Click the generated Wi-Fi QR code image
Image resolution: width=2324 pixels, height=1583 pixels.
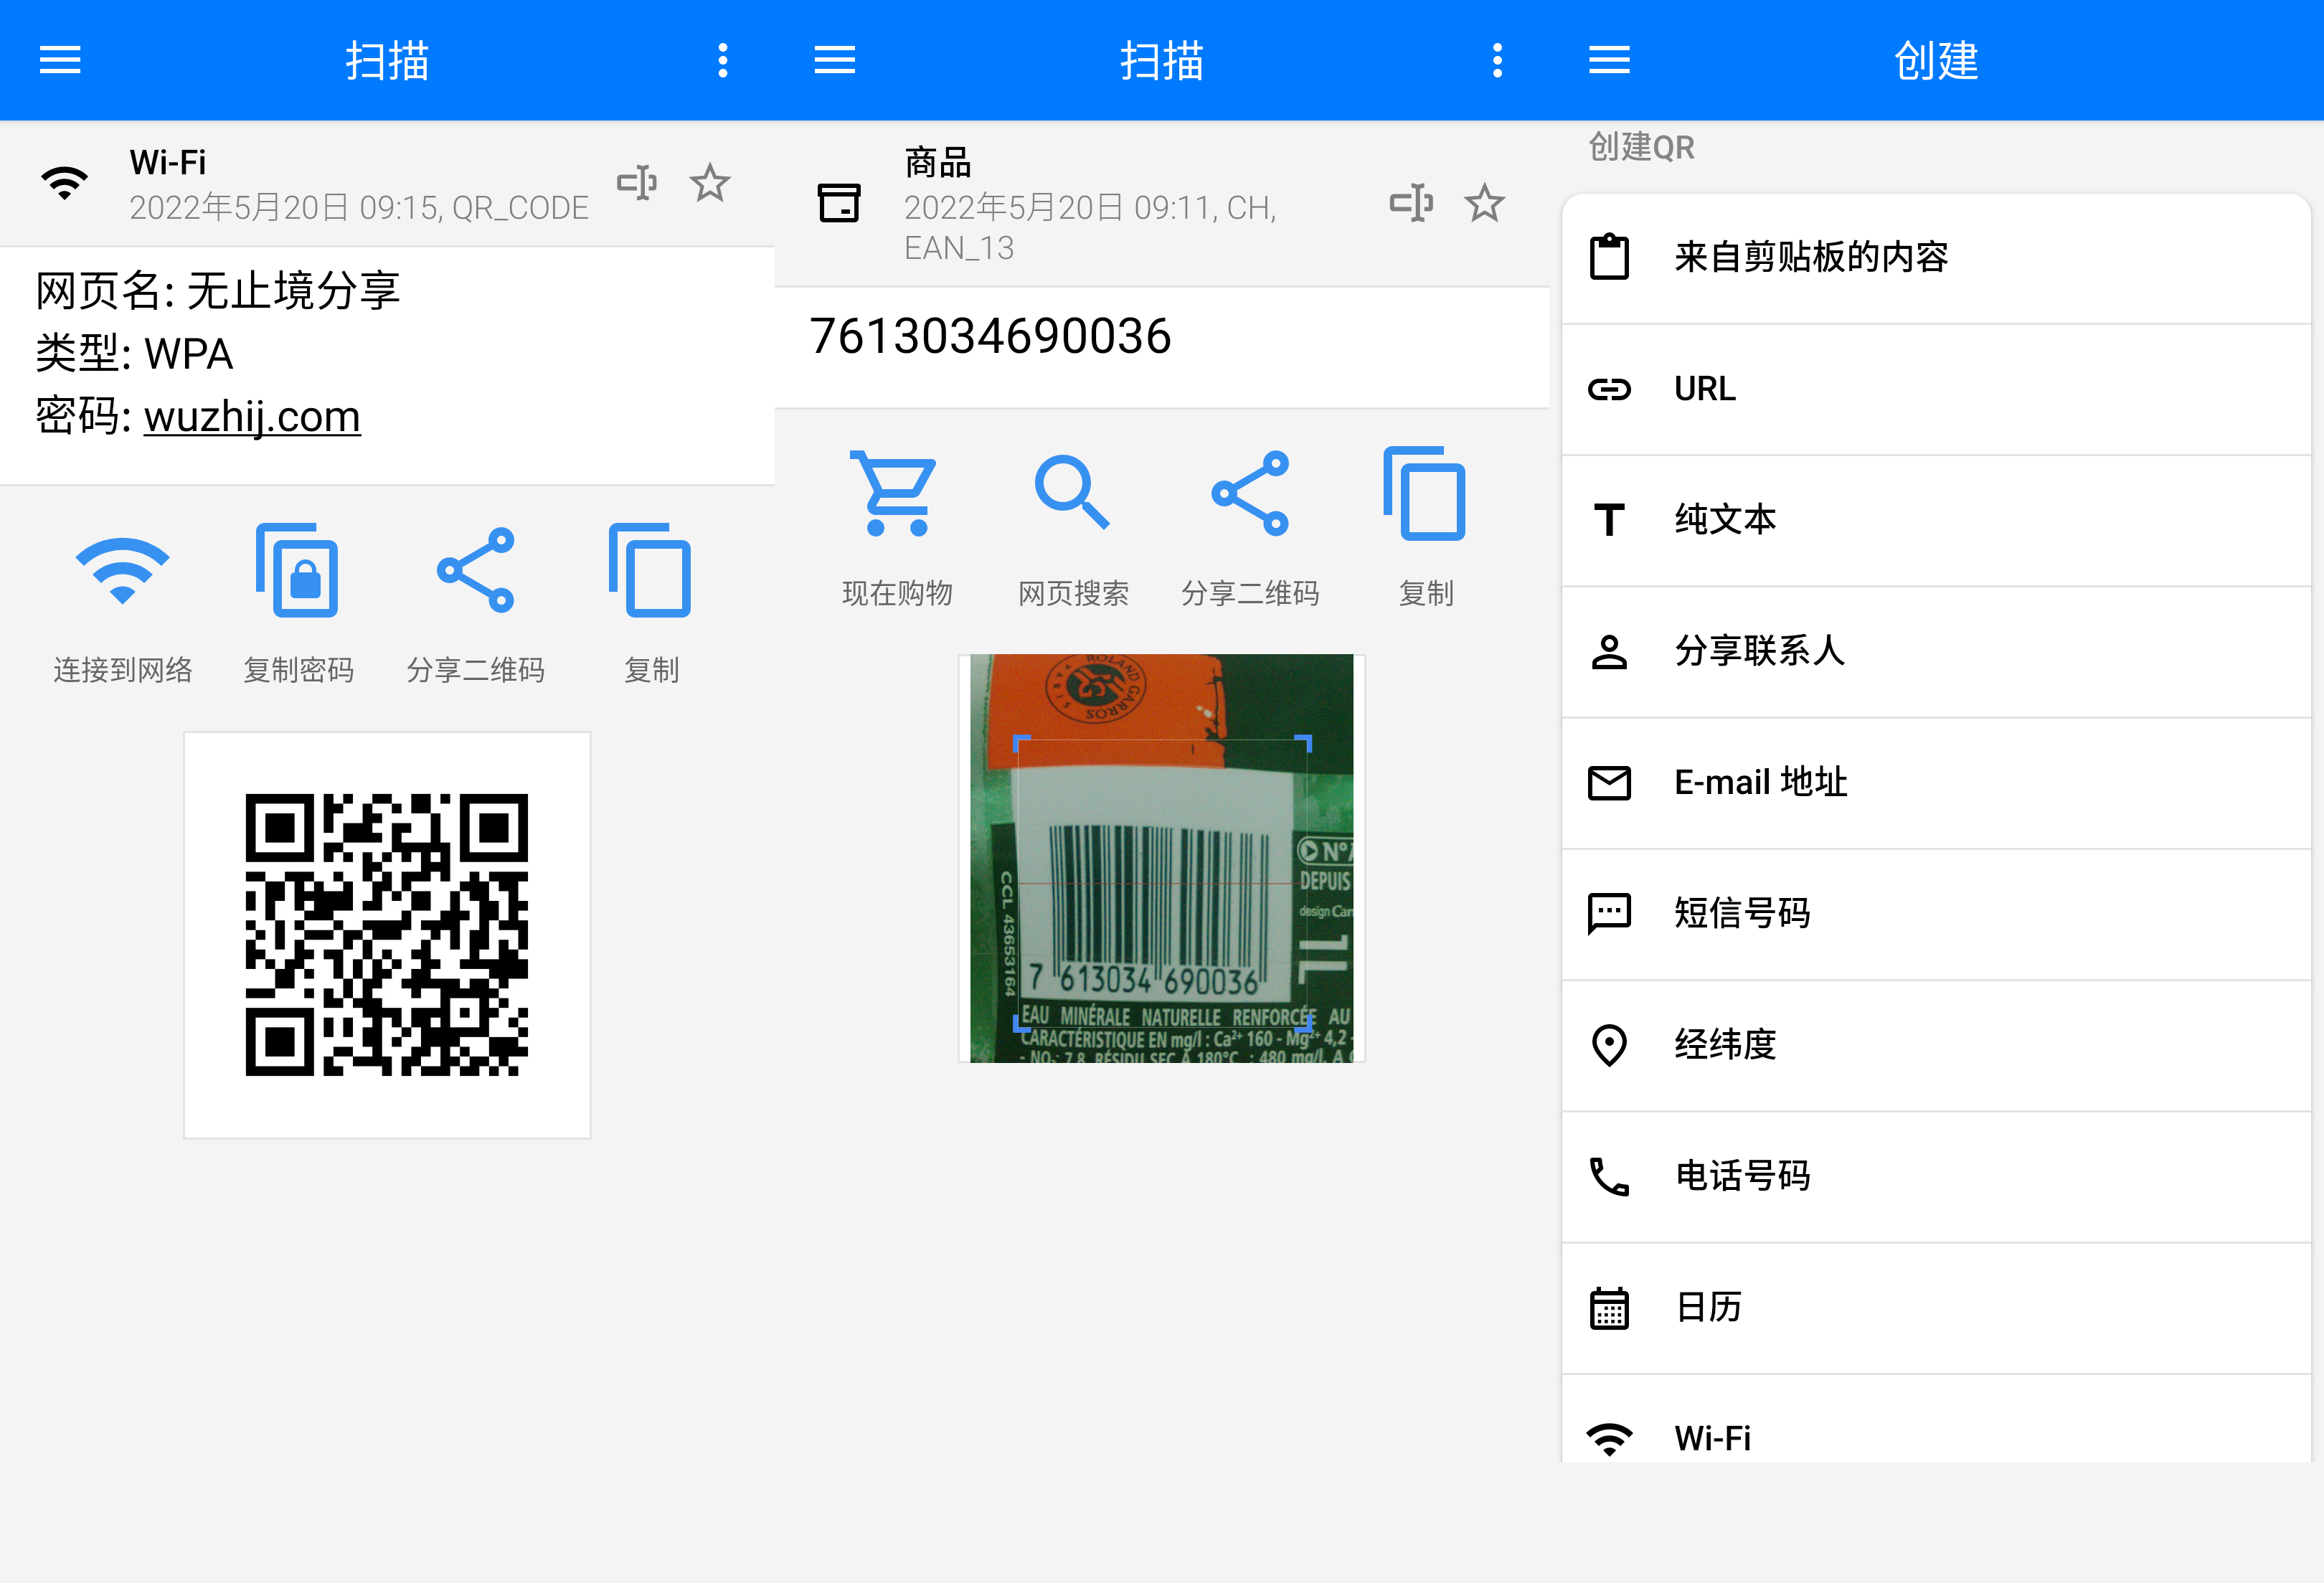pos(387,935)
